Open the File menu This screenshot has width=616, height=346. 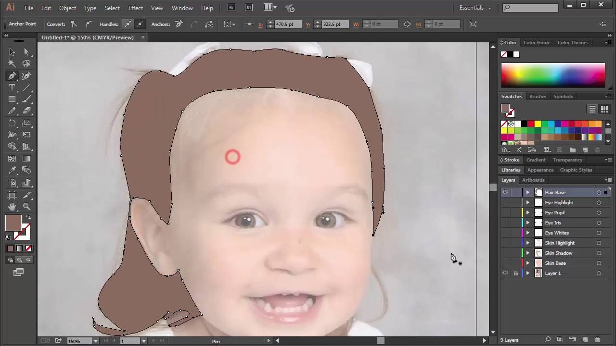pyautogui.click(x=29, y=8)
